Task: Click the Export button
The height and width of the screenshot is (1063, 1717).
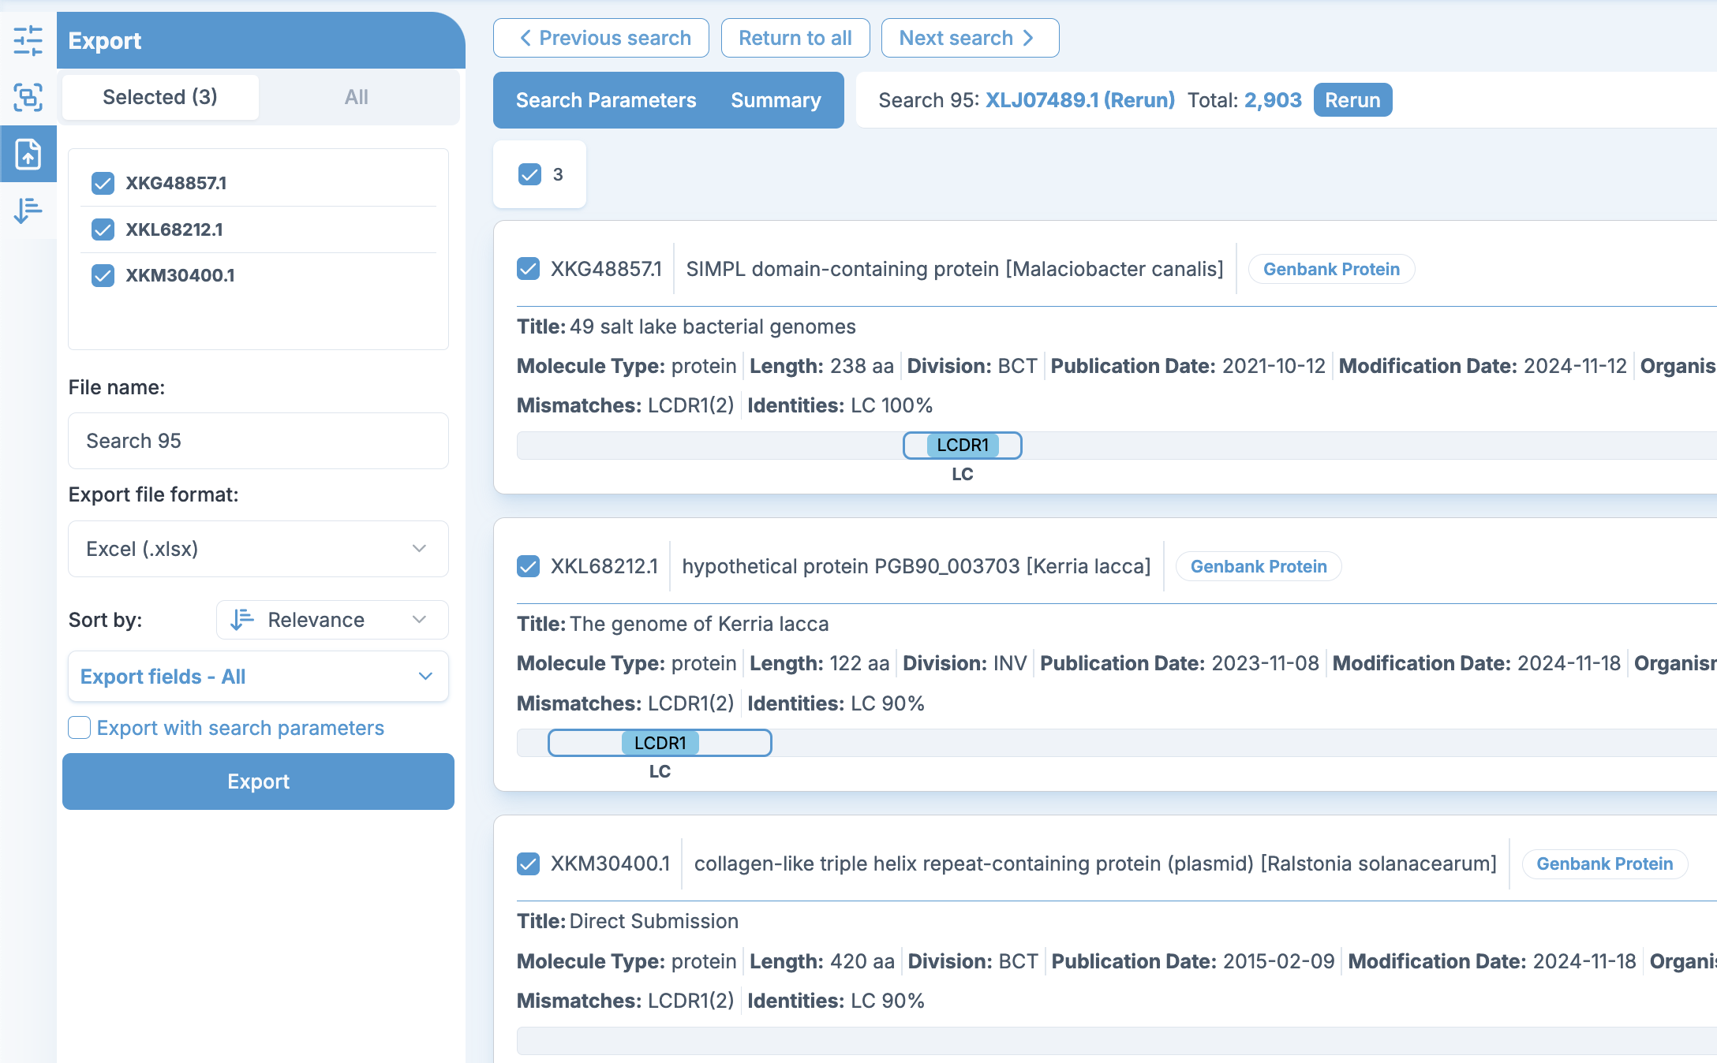Action: click(x=258, y=781)
